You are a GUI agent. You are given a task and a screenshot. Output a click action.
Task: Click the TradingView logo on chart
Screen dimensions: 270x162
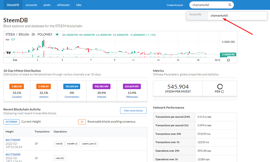[8, 53]
